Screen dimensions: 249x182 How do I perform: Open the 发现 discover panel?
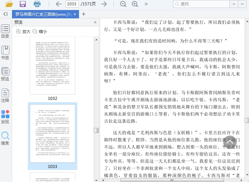[x=5, y=117]
